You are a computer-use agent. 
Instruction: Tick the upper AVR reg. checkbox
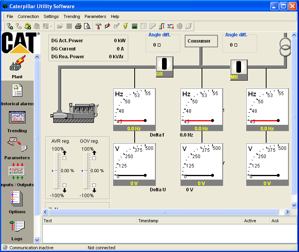tap(65, 158)
